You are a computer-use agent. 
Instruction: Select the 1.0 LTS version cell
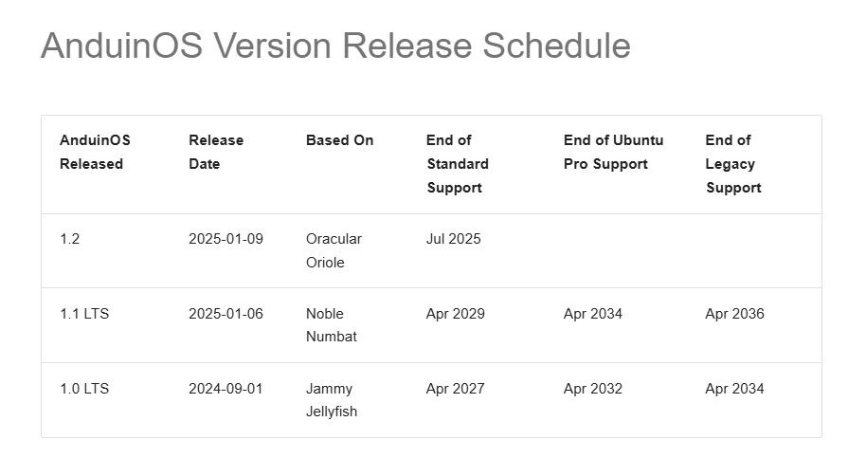coord(84,389)
